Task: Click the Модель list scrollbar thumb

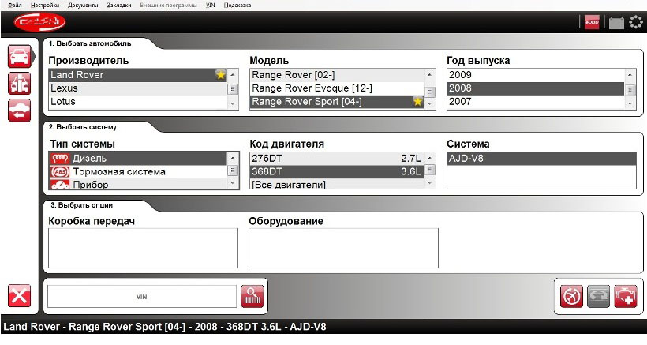Action: coord(429,92)
